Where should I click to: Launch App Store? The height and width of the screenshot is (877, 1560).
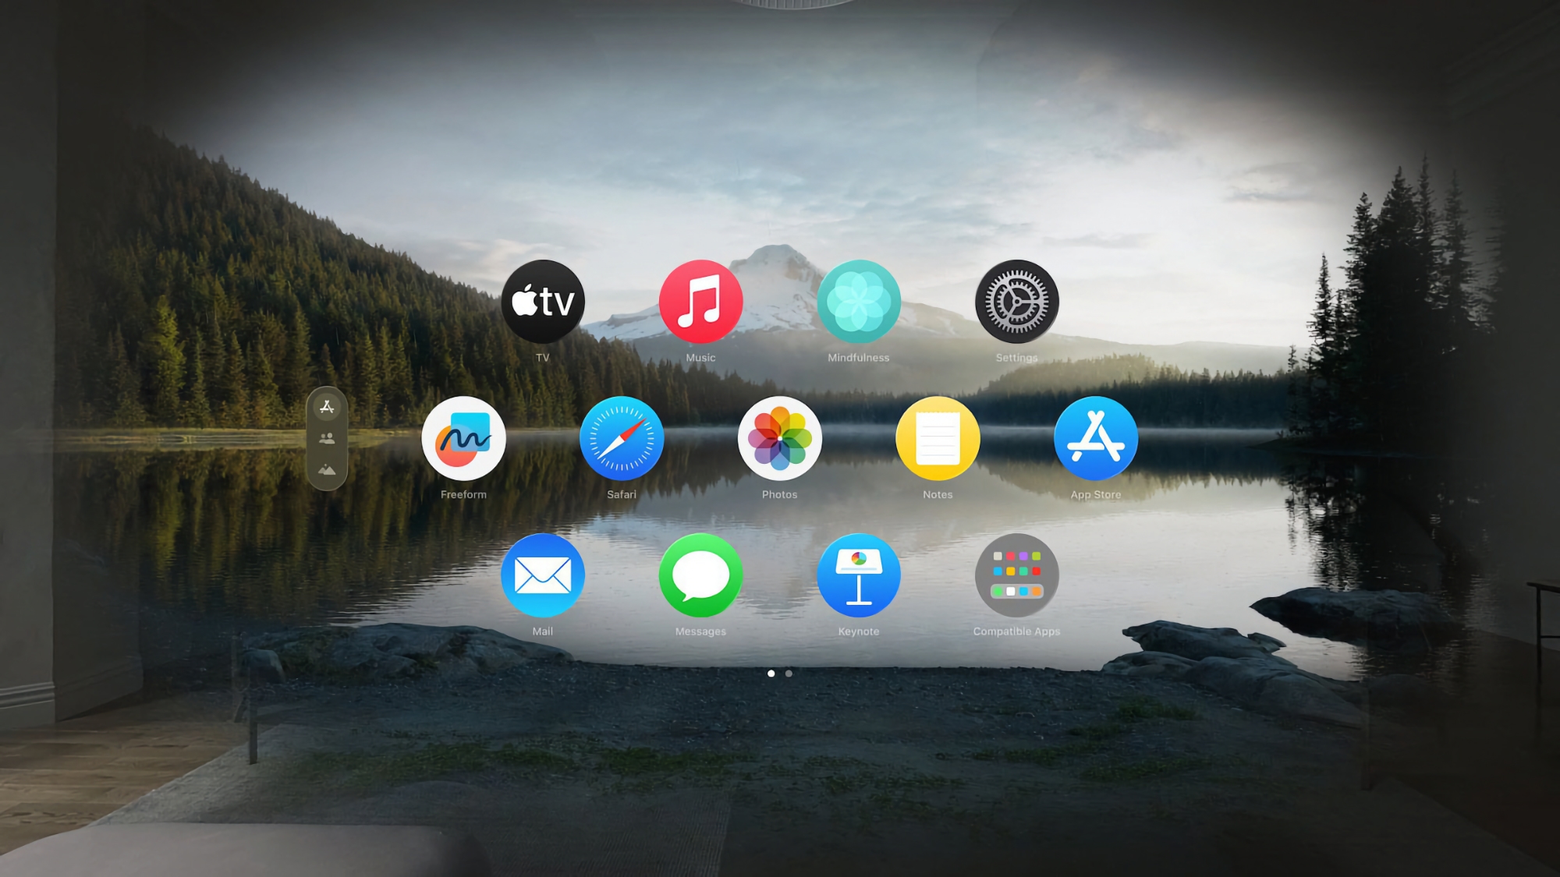click(1096, 439)
